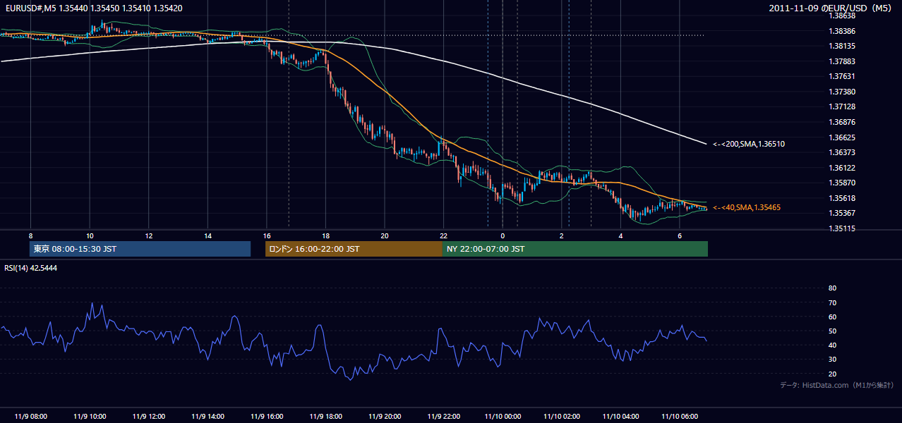Click the 1.37631 price axis label

pos(842,76)
